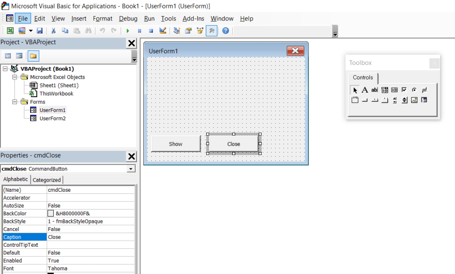Viewport: 455px width, 274px height.
Task: Select the ComboBox control in the Toolbox
Action: click(385, 90)
